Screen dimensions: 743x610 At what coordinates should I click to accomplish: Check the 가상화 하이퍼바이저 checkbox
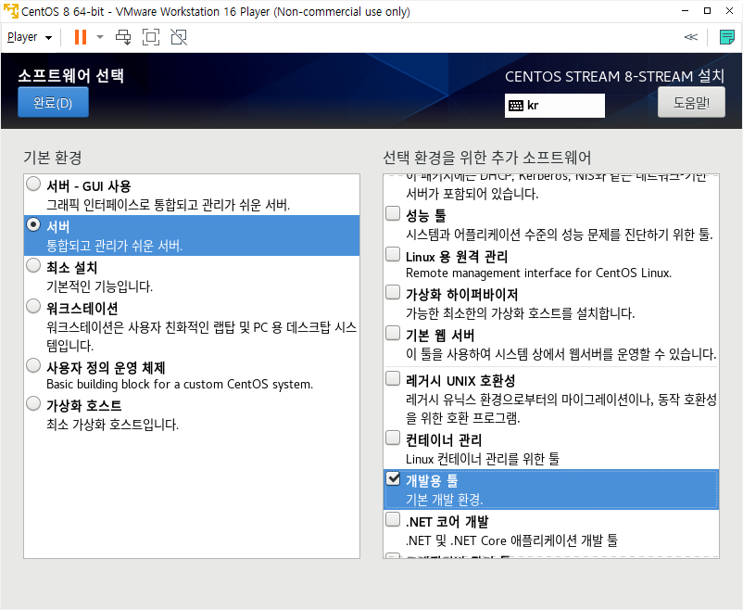tap(393, 292)
